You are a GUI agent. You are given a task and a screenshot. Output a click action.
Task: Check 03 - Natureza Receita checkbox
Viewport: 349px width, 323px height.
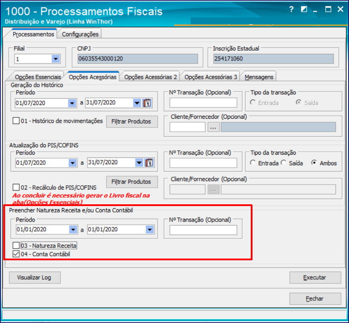(x=16, y=246)
